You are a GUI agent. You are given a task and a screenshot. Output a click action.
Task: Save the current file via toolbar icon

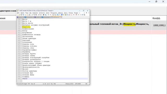(x=21, y=15)
